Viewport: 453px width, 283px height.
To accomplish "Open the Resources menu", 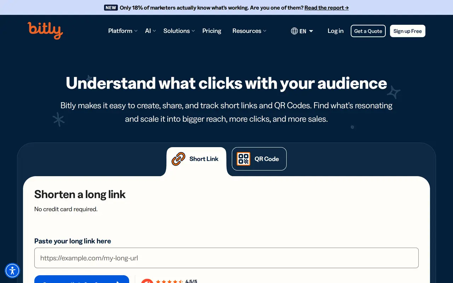I will tap(250, 31).
